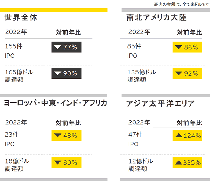This screenshot has width=210, height=181.
Task: Click the down arrow beside 90%
Action: pyautogui.click(x=58, y=73)
